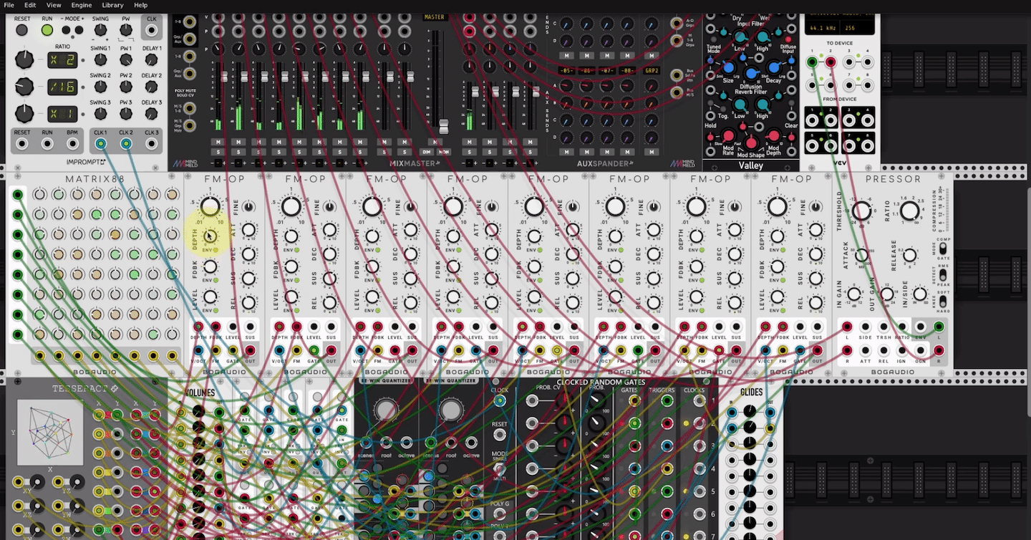Click TO DEVICE jack 1 with green cable
This screenshot has width=1031, height=540.
click(x=812, y=62)
